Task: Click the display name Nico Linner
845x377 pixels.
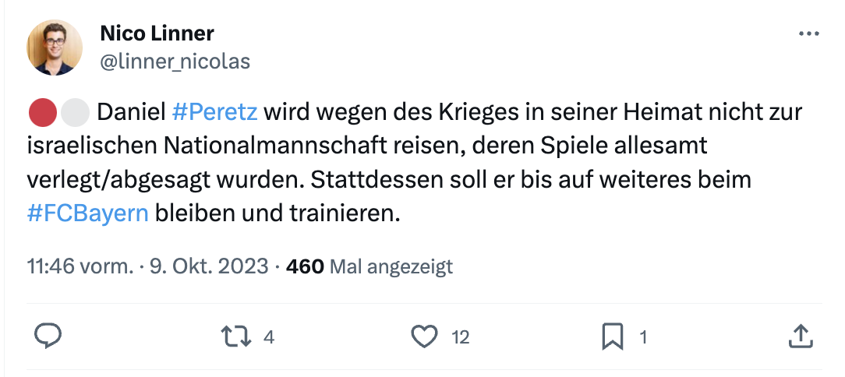Action: [157, 33]
